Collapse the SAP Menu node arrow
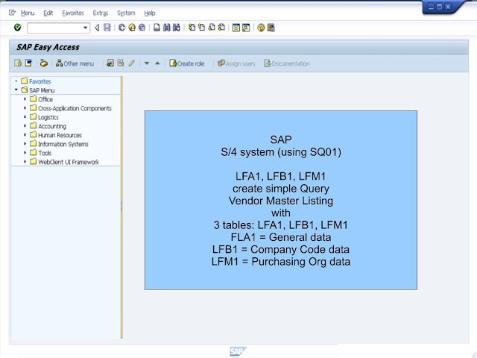 pos(16,89)
